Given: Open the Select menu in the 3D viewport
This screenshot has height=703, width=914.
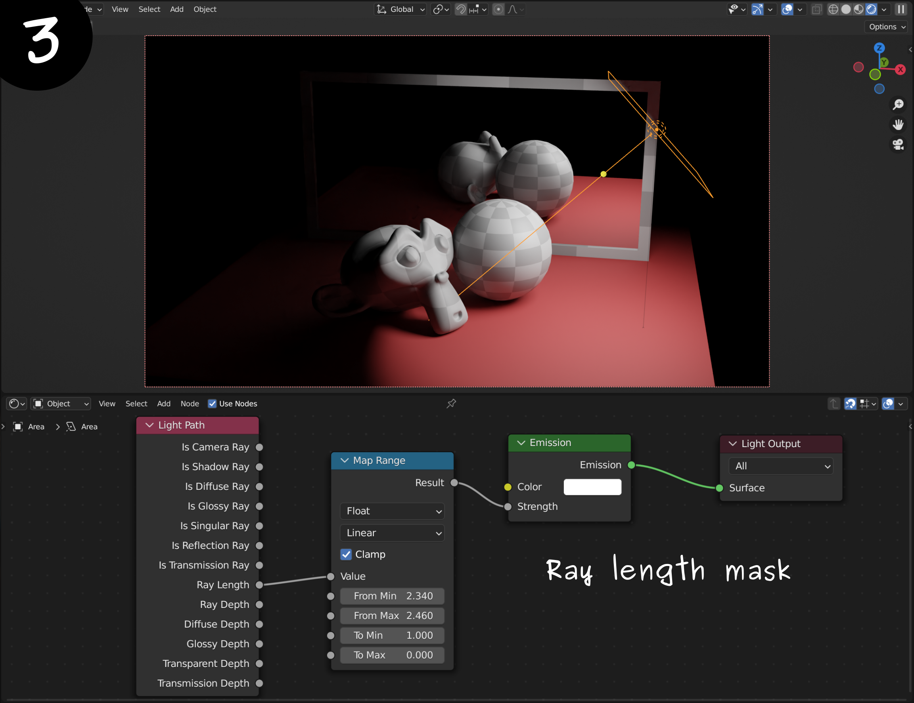Looking at the screenshot, I should point(149,9).
